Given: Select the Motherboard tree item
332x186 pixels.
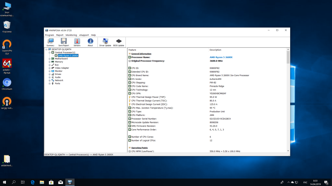Looking at the screenshot, I should pyautogui.click(x=61, y=59).
